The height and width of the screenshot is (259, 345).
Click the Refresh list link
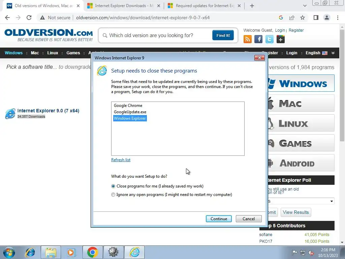tap(121, 160)
